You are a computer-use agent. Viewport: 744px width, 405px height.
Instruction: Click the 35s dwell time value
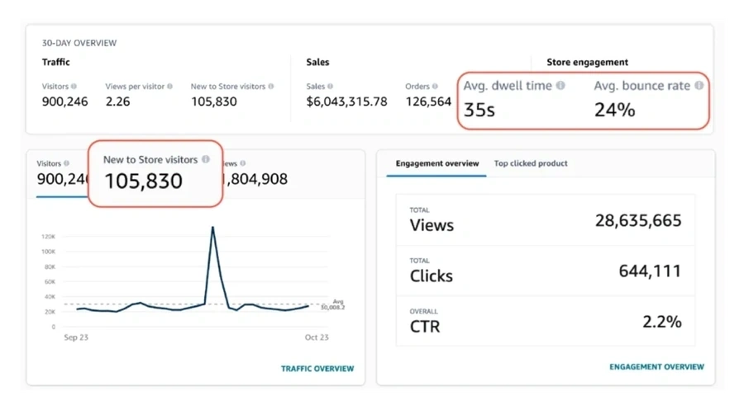click(479, 110)
